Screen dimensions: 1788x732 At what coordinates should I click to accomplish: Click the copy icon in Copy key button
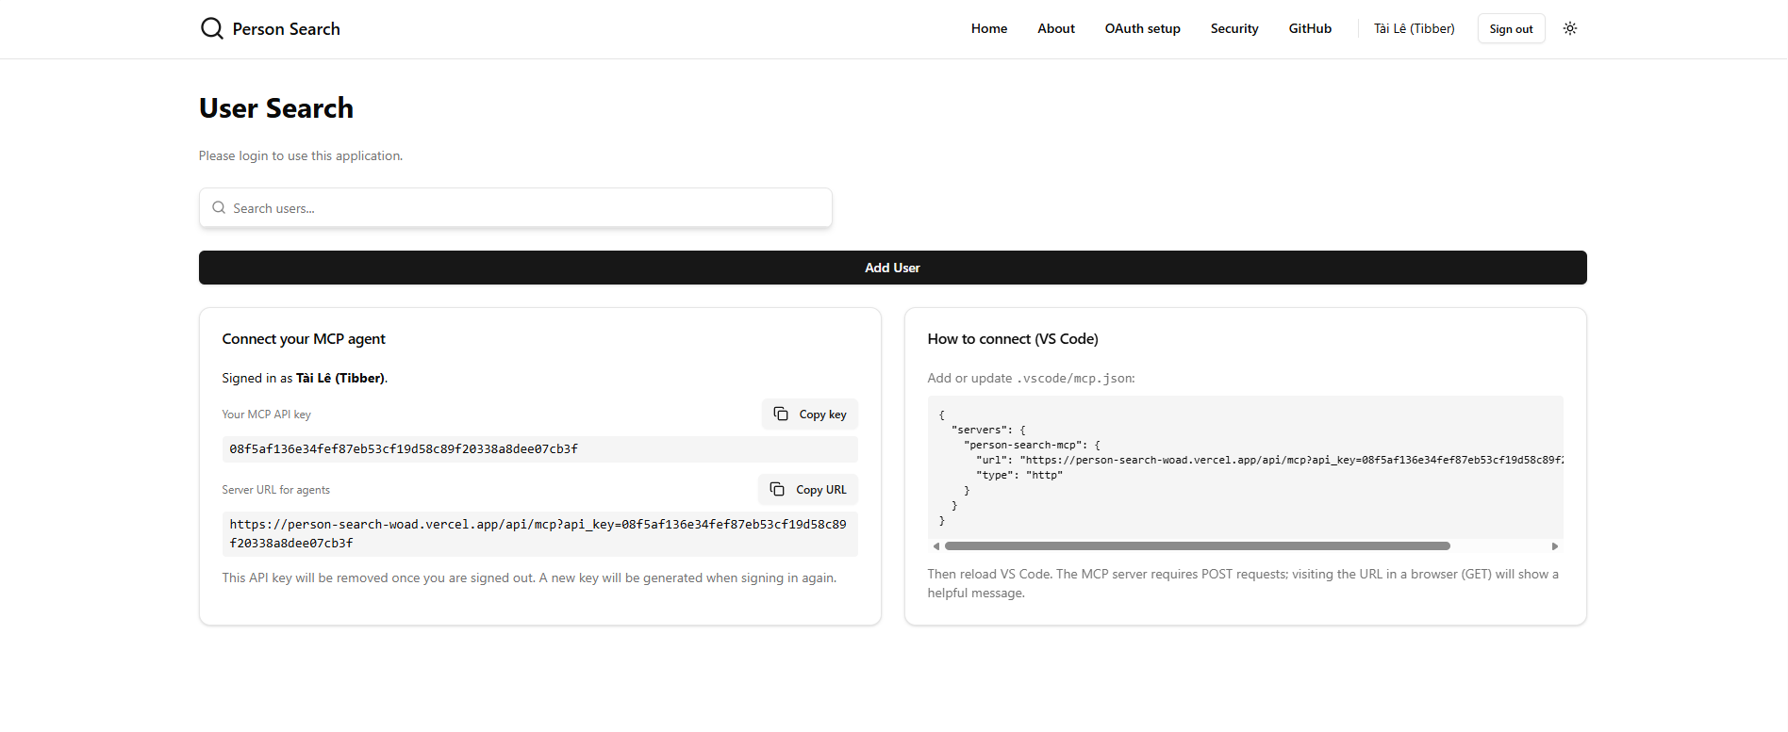click(781, 414)
